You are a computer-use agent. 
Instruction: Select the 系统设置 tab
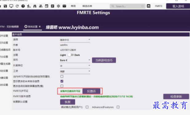33,27
